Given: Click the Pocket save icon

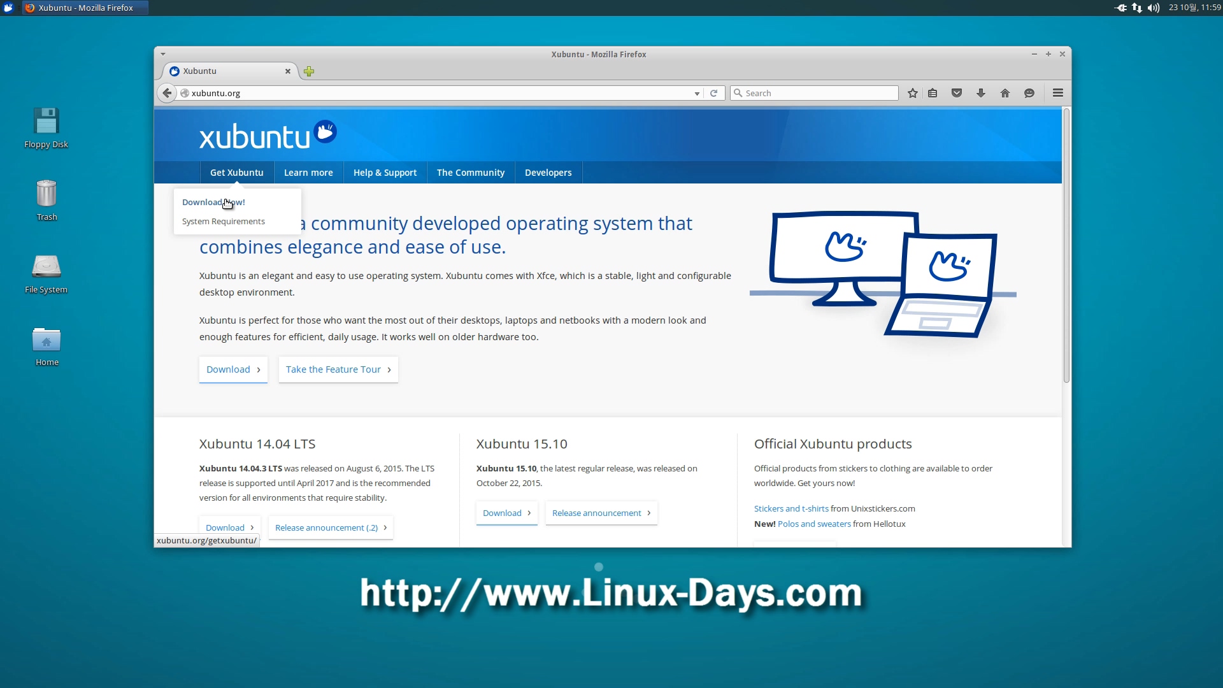Looking at the screenshot, I should pyautogui.click(x=957, y=93).
